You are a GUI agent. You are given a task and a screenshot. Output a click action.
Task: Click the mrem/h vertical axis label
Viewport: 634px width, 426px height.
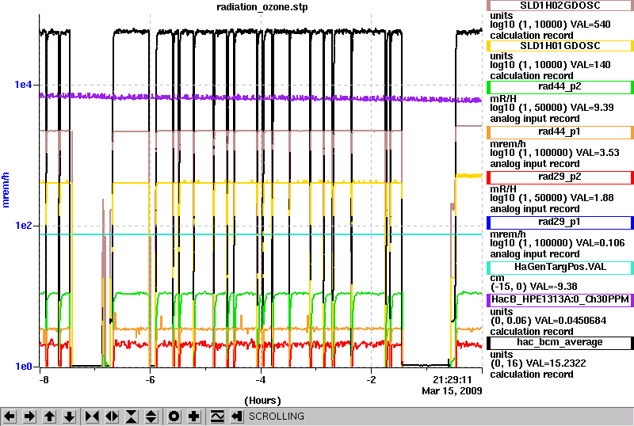click(x=6, y=190)
